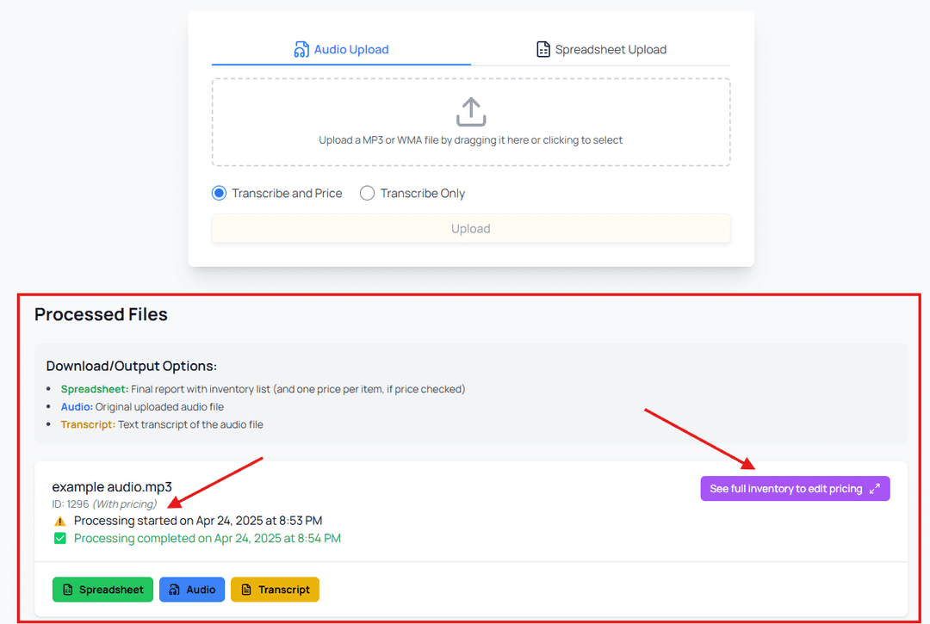Click the Upload button
The width and height of the screenshot is (930, 624).
point(471,229)
